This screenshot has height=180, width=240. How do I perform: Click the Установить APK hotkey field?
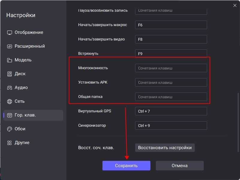171,82
